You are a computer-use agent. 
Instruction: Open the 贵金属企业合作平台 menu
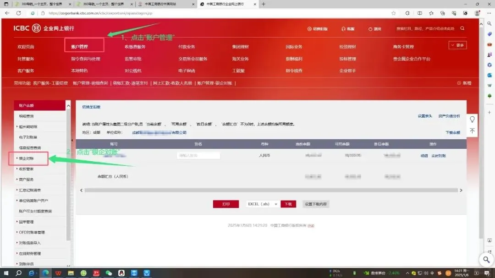[x=411, y=59]
